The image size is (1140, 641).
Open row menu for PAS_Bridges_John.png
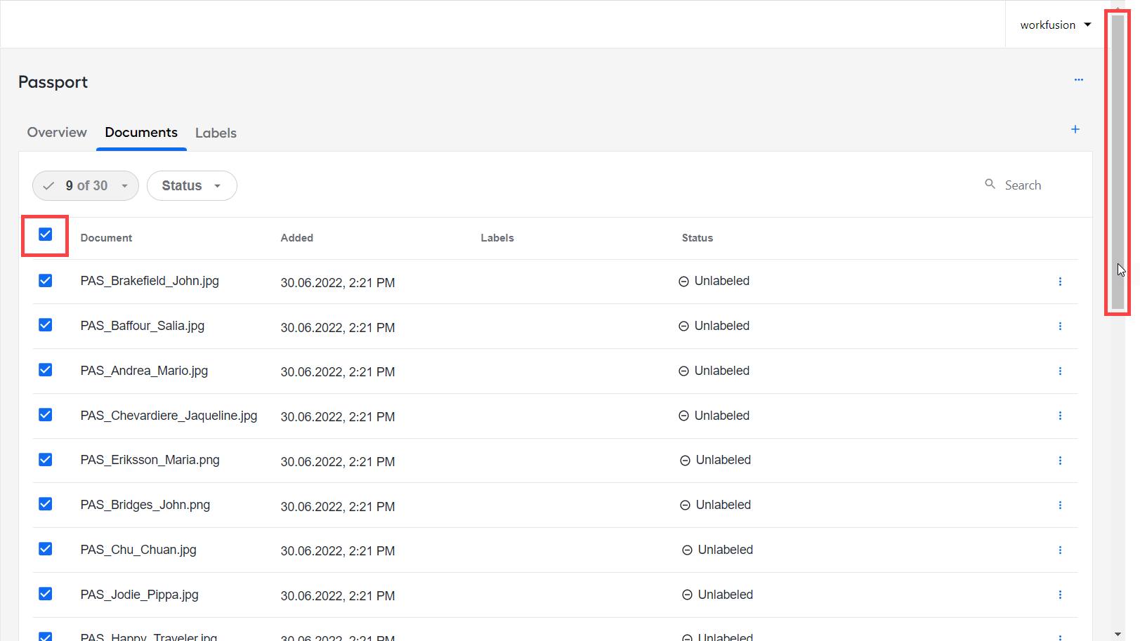[x=1060, y=505]
